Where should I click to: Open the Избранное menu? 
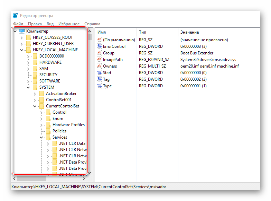coord(69,24)
